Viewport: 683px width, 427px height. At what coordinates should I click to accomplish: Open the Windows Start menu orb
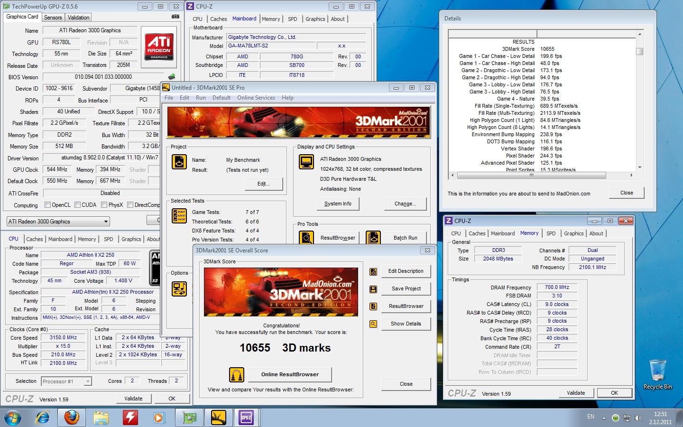tap(13, 418)
